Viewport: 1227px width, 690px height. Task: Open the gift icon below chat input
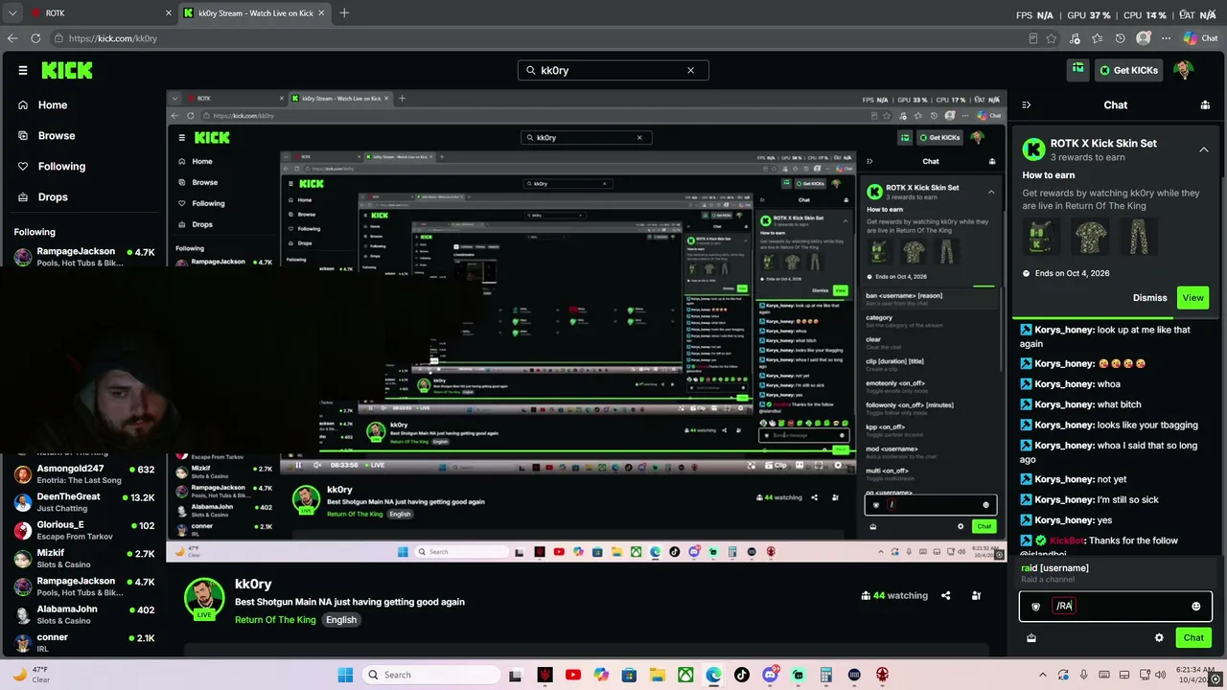tap(1031, 637)
